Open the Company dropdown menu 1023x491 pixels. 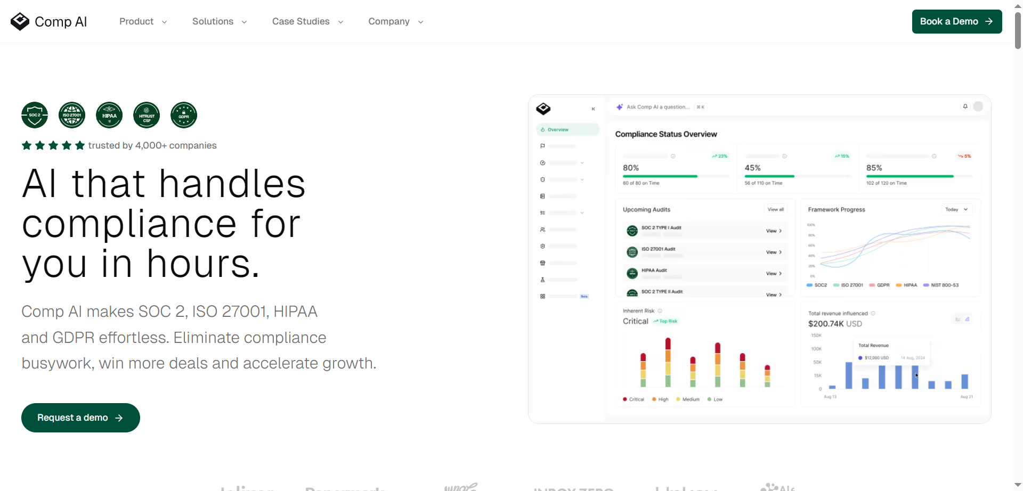395,21
